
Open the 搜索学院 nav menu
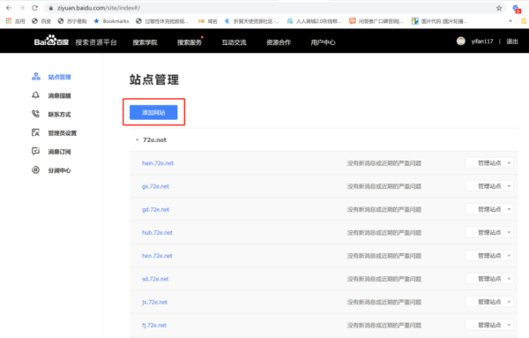pos(145,42)
